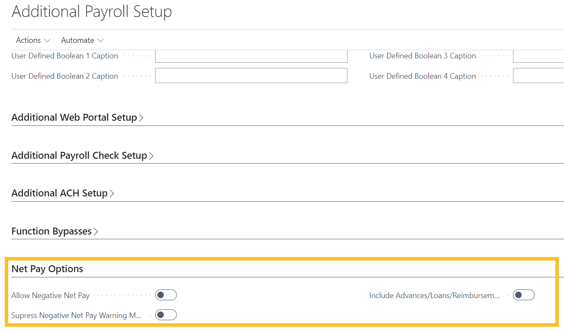Select the User Defined Boolean 3 Caption field
The image size is (564, 331).
coord(538,56)
